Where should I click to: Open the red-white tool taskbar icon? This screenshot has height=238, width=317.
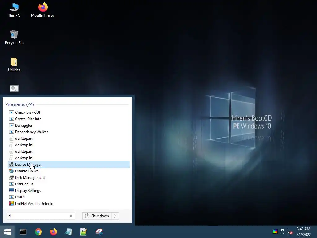pos(99,232)
